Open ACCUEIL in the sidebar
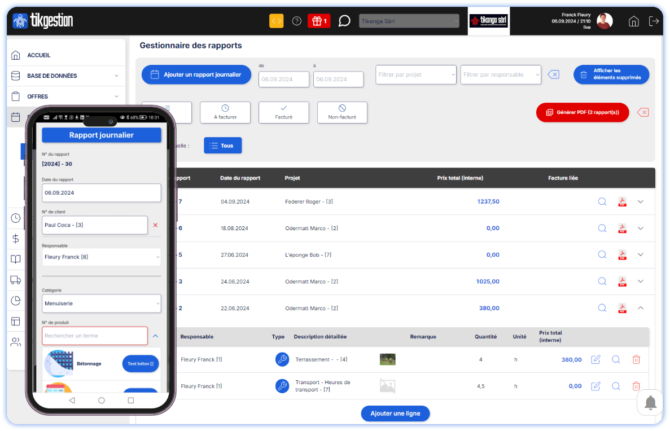This screenshot has width=670, height=431. [x=39, y=55]
